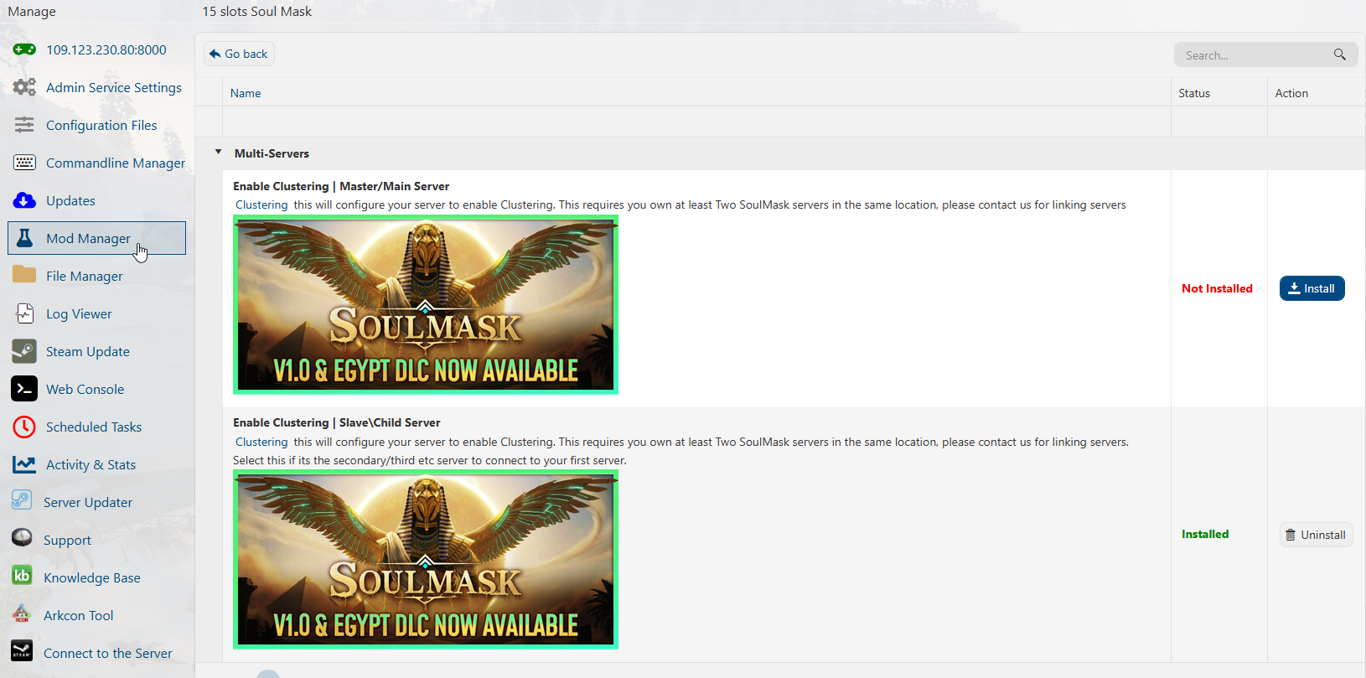The height and width of the screenshot is (678, 1366).
Task: Install the Master/Main Server clustering mod
Action: pos(1312,288)
